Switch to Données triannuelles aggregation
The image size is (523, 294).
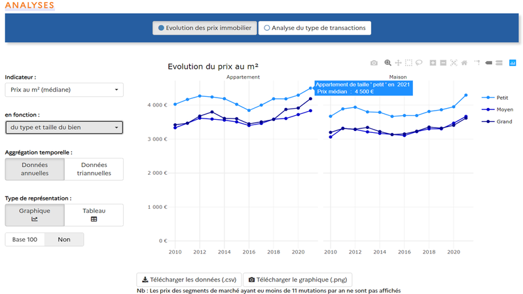click(x=94, y=170)
